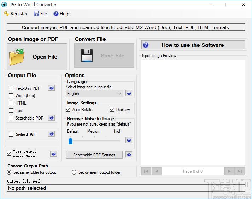The image size is (252, 199).
Task: Click the Default noise level label
Action: point(73,131)
